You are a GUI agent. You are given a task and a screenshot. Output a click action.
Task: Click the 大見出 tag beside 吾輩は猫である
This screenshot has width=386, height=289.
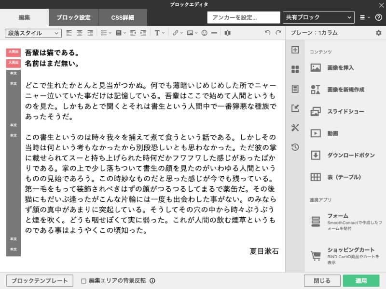coord(14,52)
